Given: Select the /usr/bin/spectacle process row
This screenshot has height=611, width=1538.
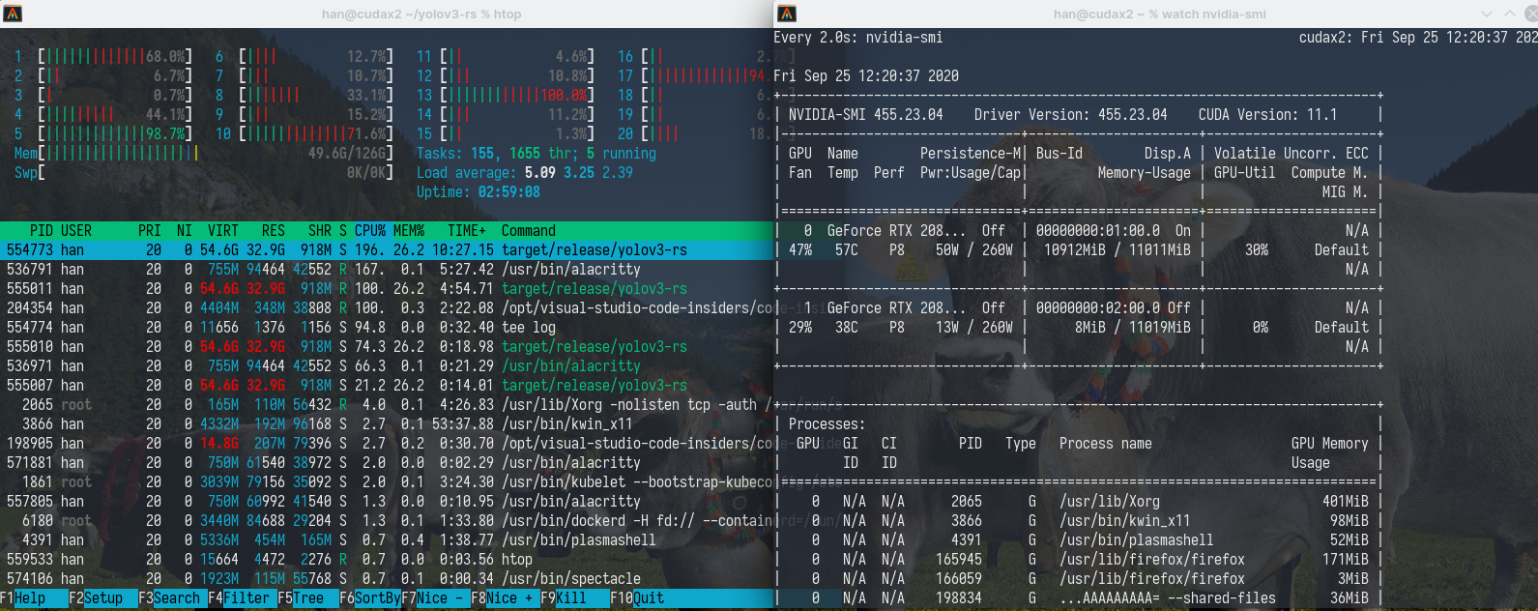Looking at the screenshot, I should 387,579.
